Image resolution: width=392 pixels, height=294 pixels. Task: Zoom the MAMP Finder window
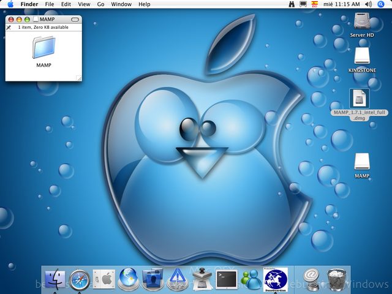pyautogui.click(x=27, y=20)
